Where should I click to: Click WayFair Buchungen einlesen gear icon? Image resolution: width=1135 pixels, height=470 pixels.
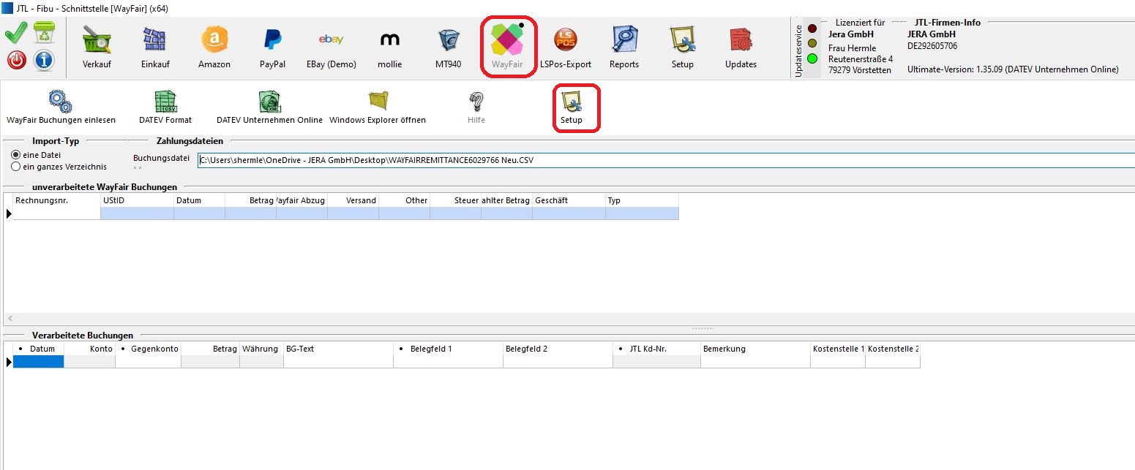60,102
